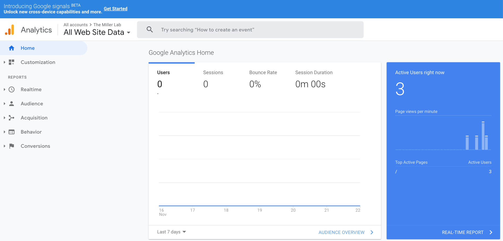
Task: Click the Behavior window icon
Action: click(12, 132)
